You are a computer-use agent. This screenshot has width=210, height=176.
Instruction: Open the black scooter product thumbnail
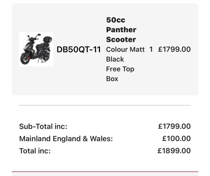36,49
